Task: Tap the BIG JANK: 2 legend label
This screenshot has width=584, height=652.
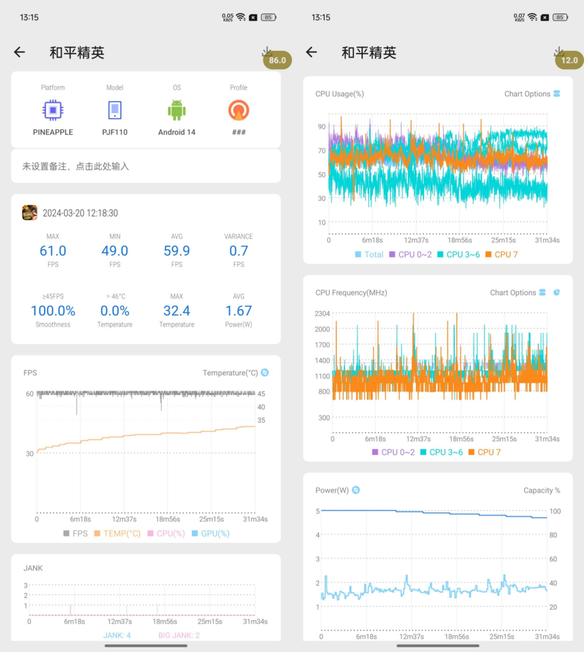Action: point(179,636)
